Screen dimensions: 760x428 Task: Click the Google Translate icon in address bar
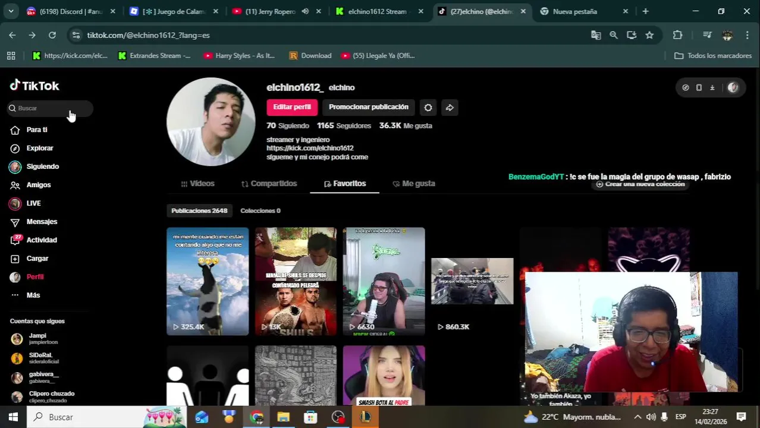pyautogui.click(x=596, y=35)
